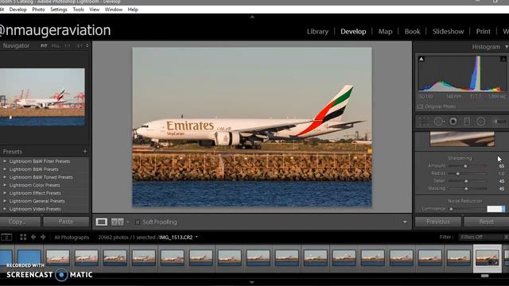Click the Luminance value input field
The height and width of the screenshot is (286, 509).
coord(495,209)
